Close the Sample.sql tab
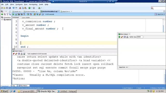This screenshot has height=93, width=166. pyautogui.click(x=22, y=11)
